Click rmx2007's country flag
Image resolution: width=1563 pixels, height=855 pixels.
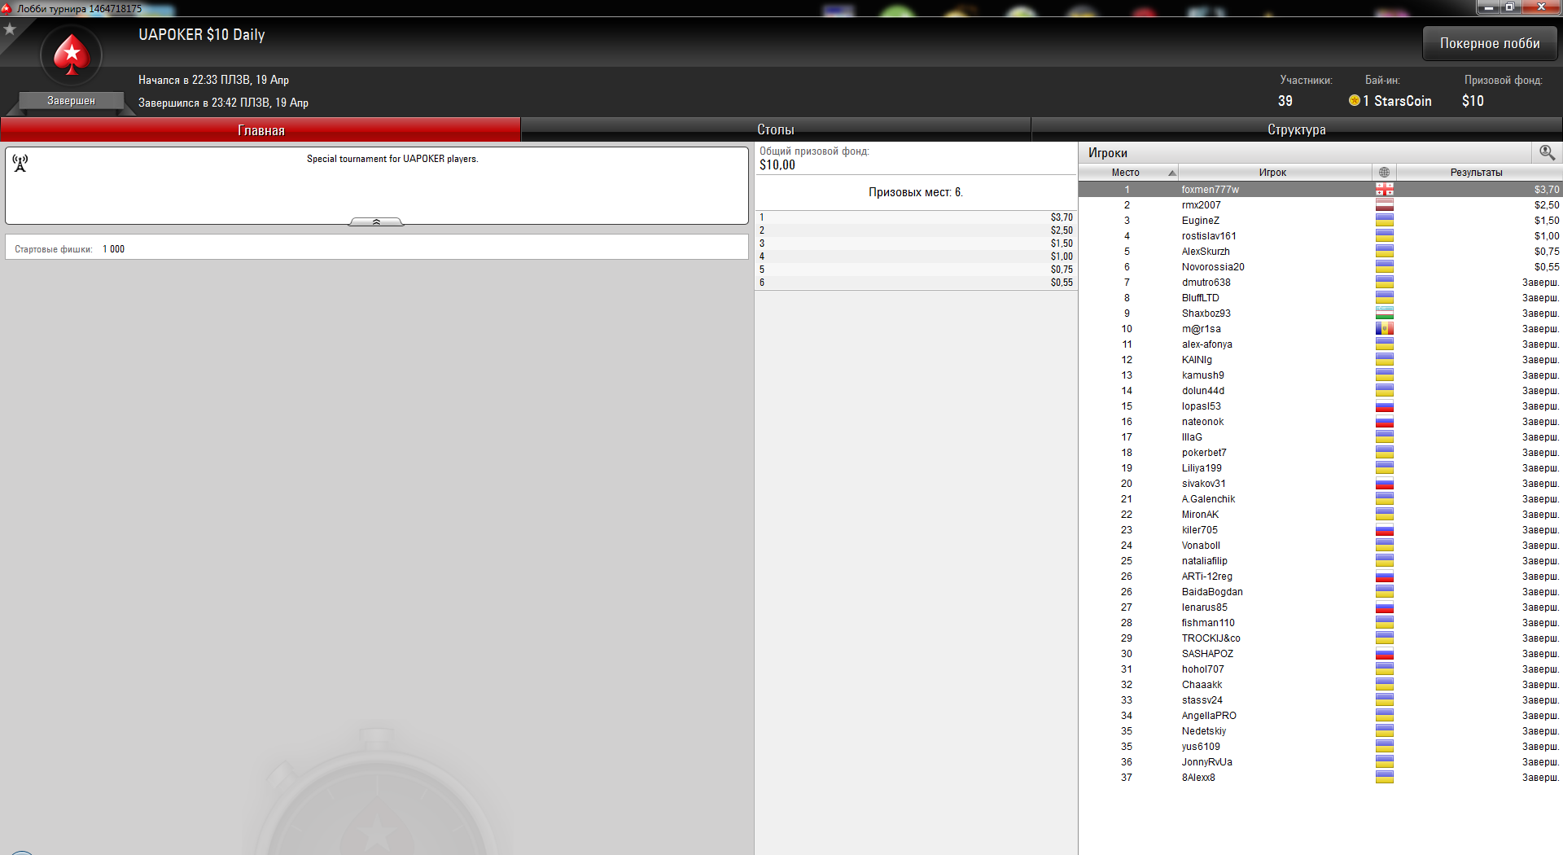[x=1384, y=204]
